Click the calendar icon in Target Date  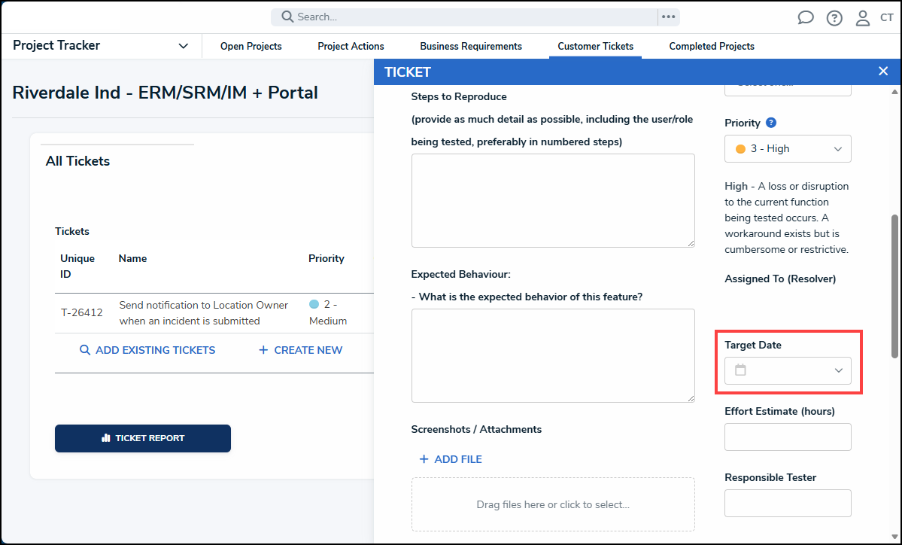click(740, 370)
